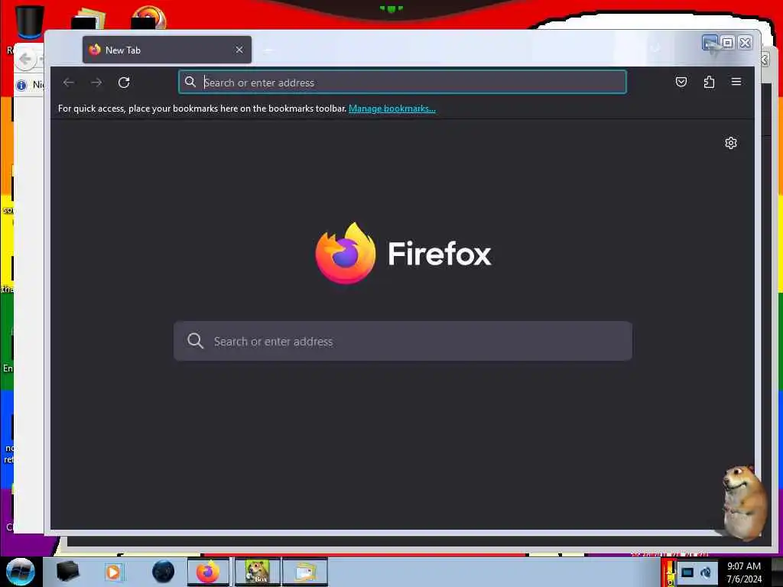Click back arrow in the background window

(25, 60)
